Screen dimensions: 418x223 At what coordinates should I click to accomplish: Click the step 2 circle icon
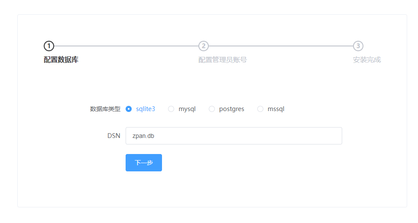coord(204,46)
